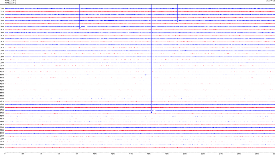275x155 pixels.
Task: Click the 0 tick on minutes axis
Action: point(5,154)
